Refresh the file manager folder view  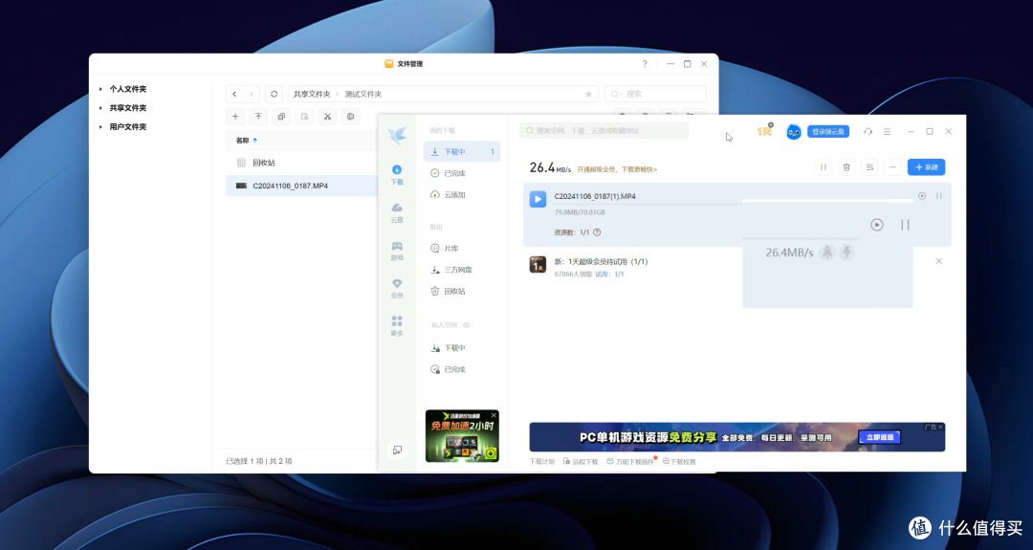[275, 94]
